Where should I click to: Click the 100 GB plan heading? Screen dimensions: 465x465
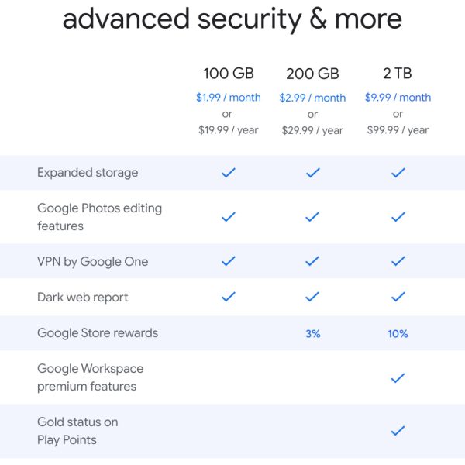[228, 74]
